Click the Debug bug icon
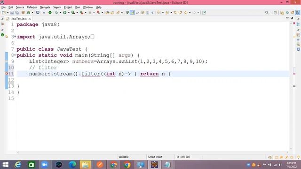 point(56,13)
